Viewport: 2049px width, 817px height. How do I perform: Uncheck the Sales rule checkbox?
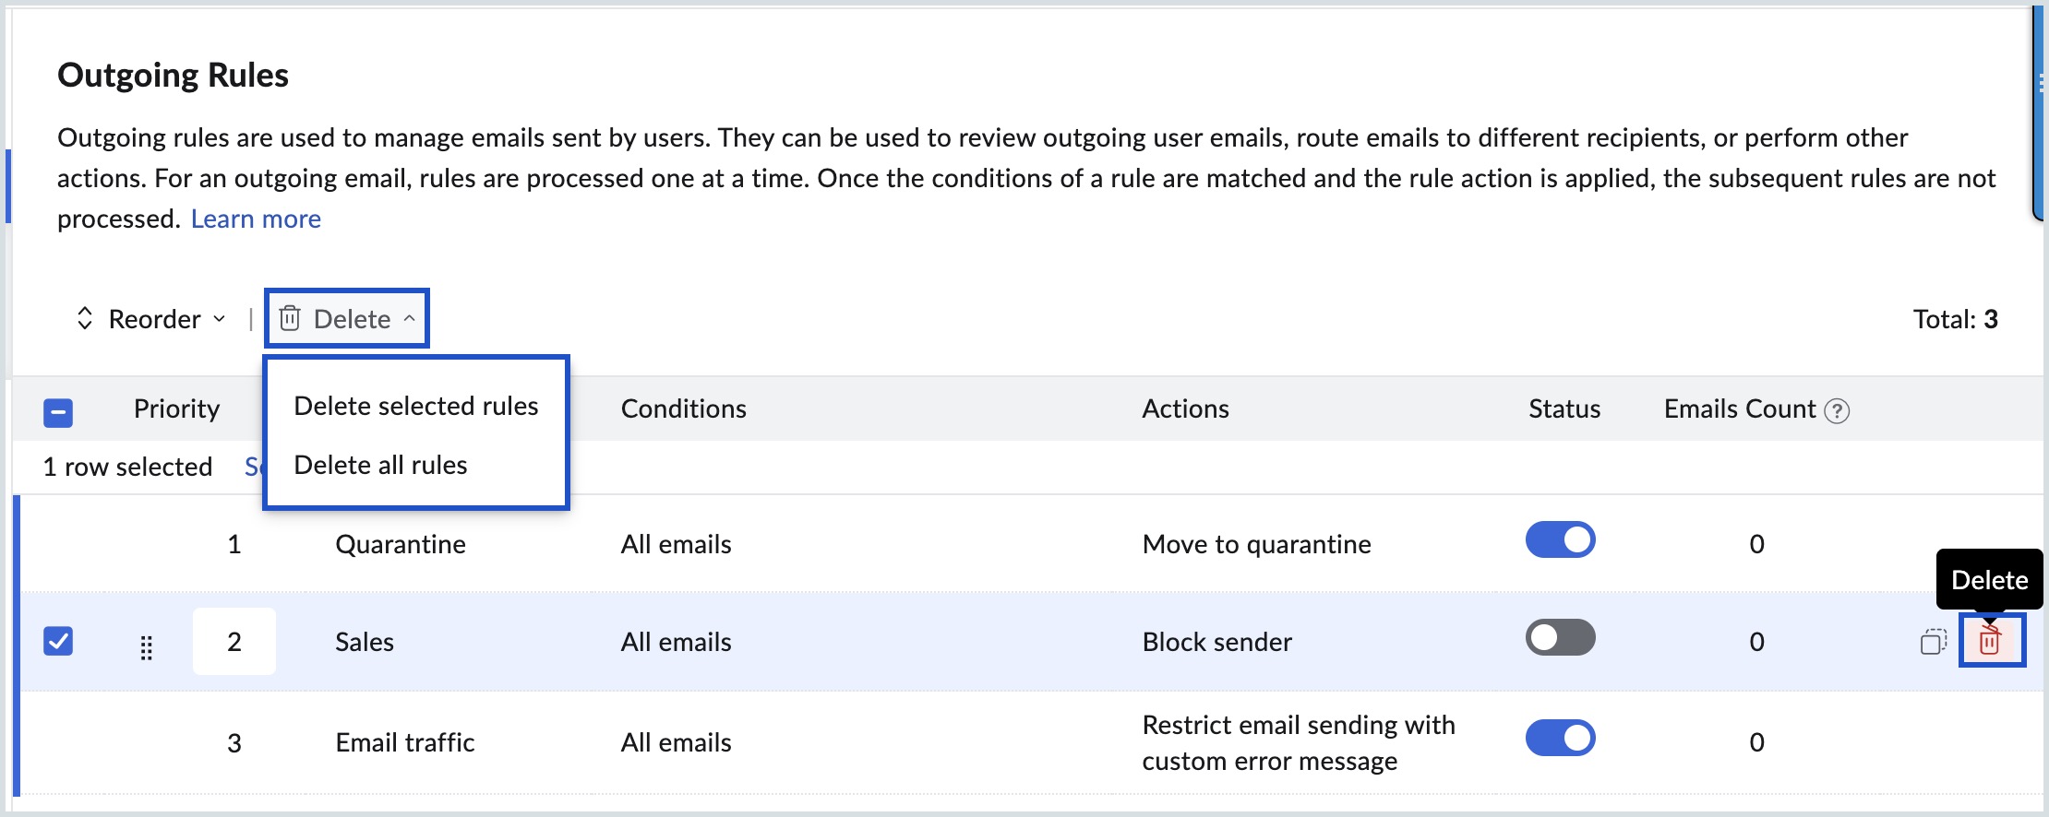(58, 640)
